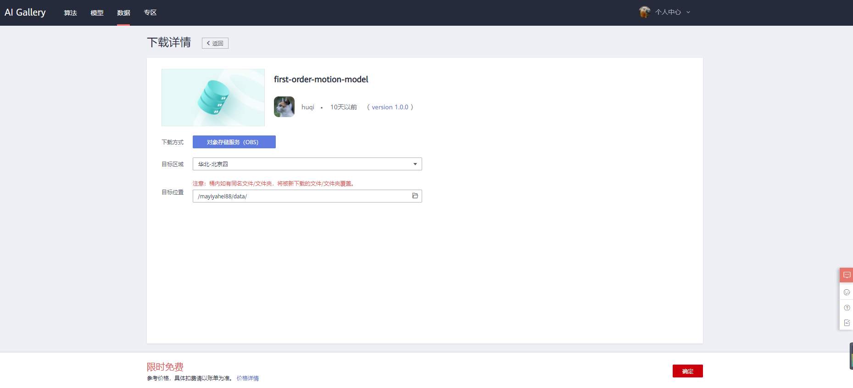Click the 下载详情 page heading
Viewport: 853px width, 388px height.
pyautogui.click(x=169, y=42)
